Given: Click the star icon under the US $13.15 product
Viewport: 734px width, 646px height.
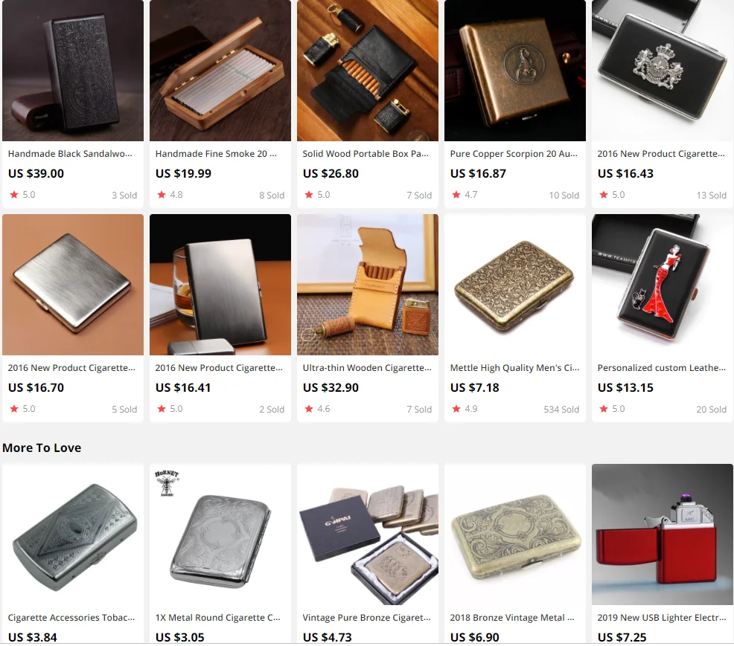Looking at the screenshot, I should tap(604, 409).
